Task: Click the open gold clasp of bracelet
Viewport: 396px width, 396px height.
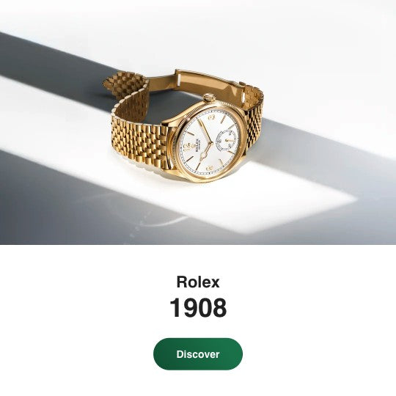Action: (x=207, y=84)
